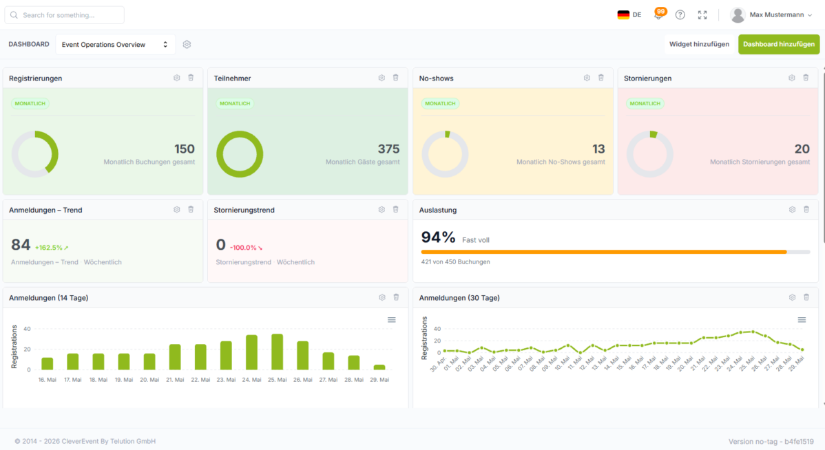Toggle fullscreen mode icon in header

702,14
